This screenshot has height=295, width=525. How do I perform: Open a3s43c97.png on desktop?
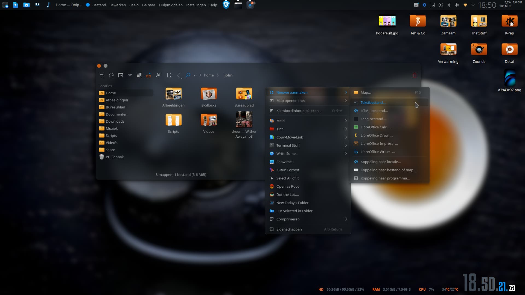[x=509, y=81]
